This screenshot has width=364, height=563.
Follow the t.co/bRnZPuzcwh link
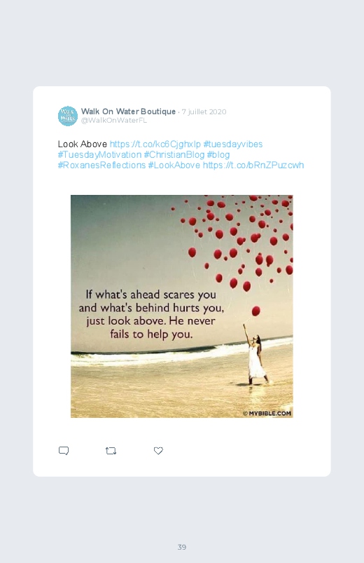[253, 165]
